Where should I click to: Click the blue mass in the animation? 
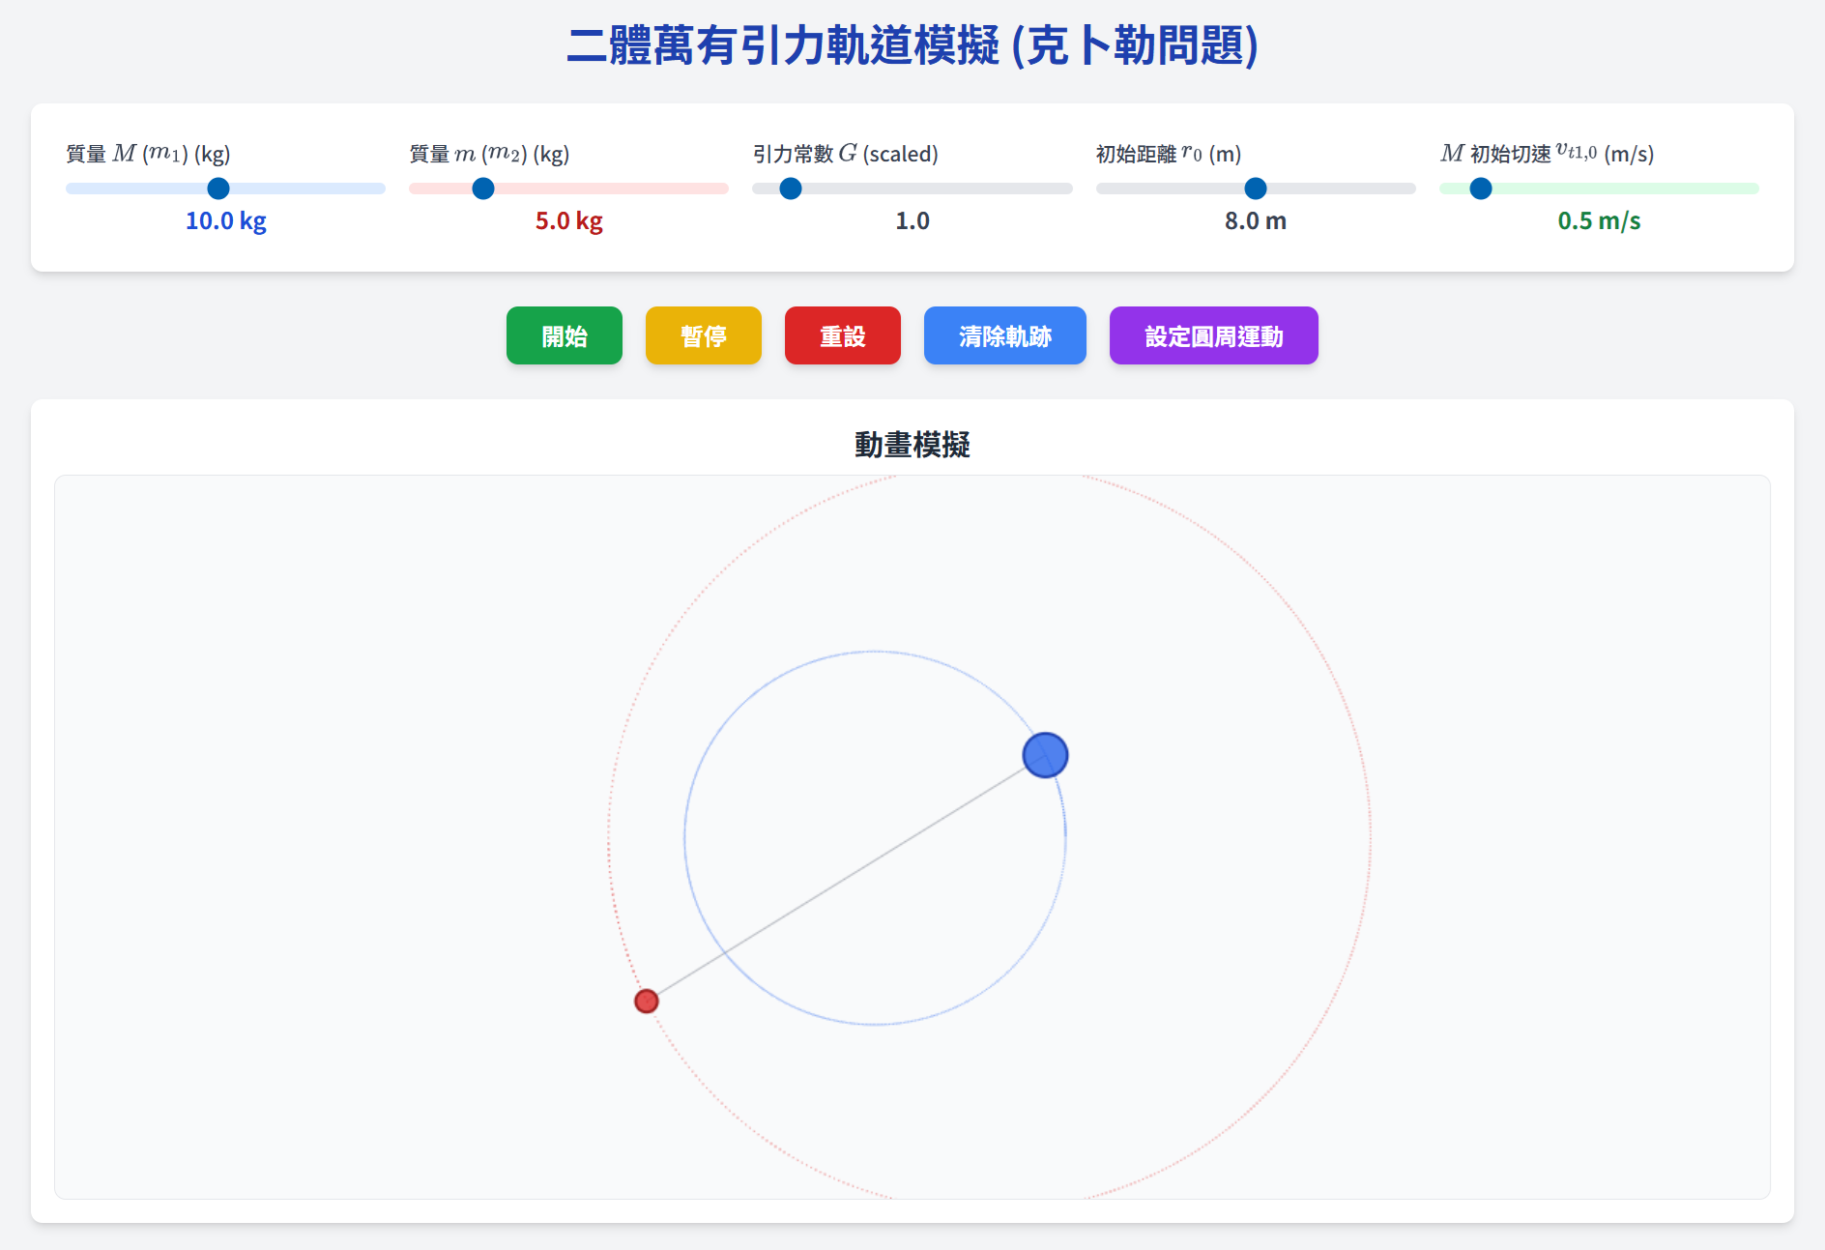[1046, 756]
